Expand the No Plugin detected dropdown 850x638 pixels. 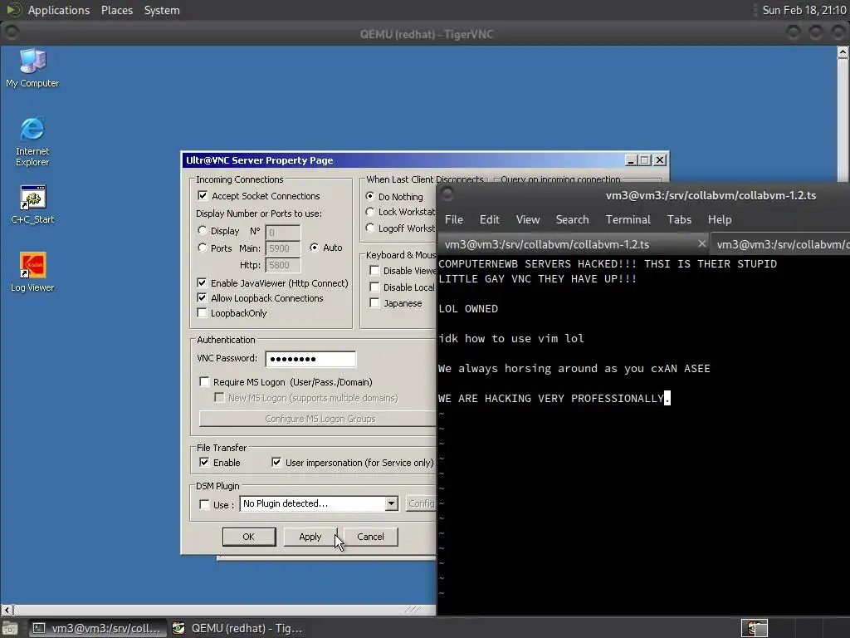392,503
